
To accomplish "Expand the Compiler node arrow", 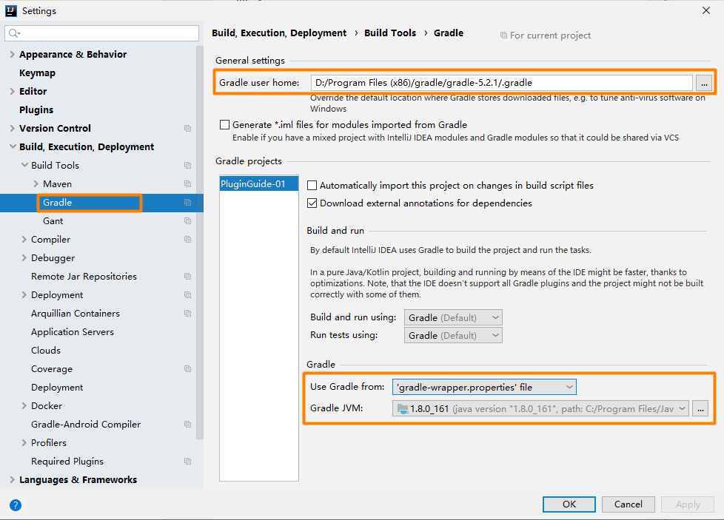I will point(24,240).
